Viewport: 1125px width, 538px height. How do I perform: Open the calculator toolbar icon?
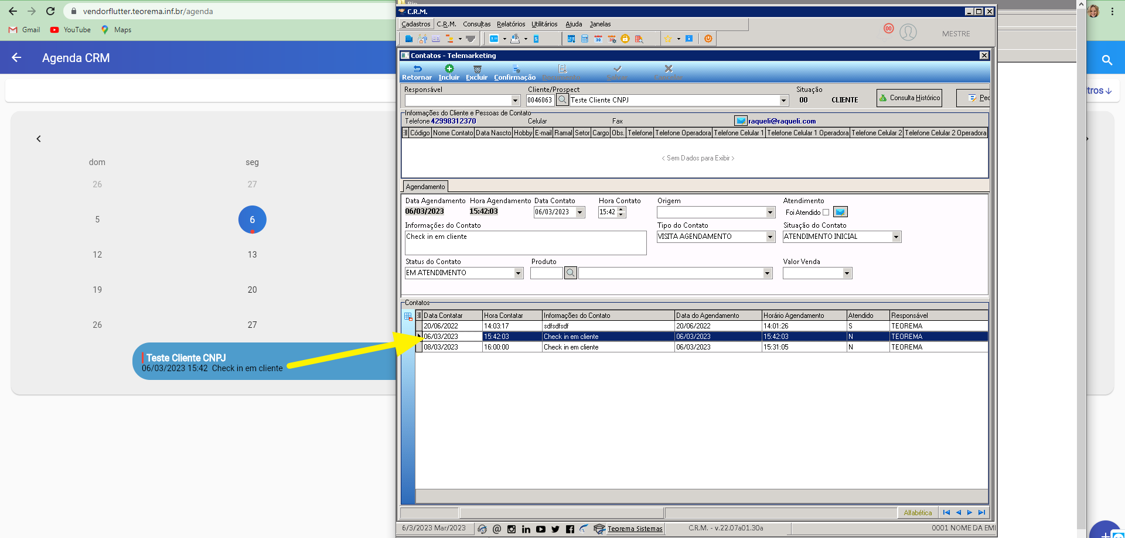click(585, 39)
